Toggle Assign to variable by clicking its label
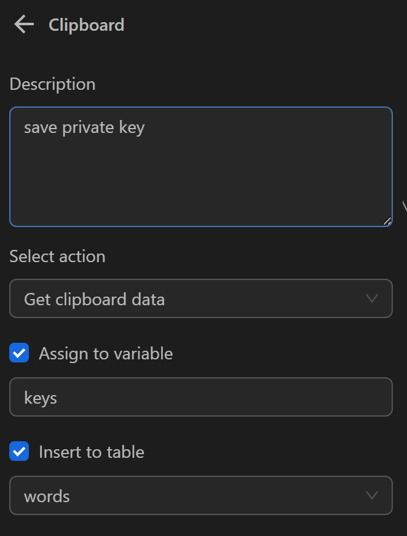 105,353
